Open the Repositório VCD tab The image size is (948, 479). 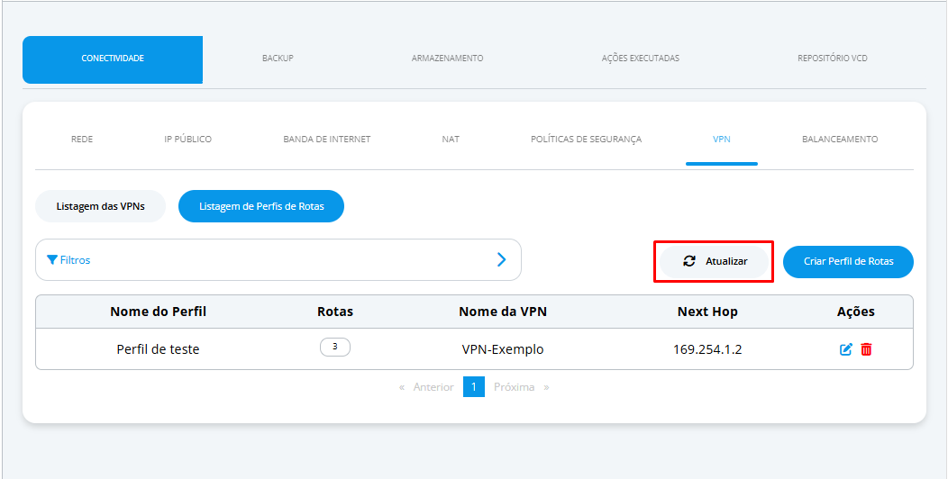[833, 59]
